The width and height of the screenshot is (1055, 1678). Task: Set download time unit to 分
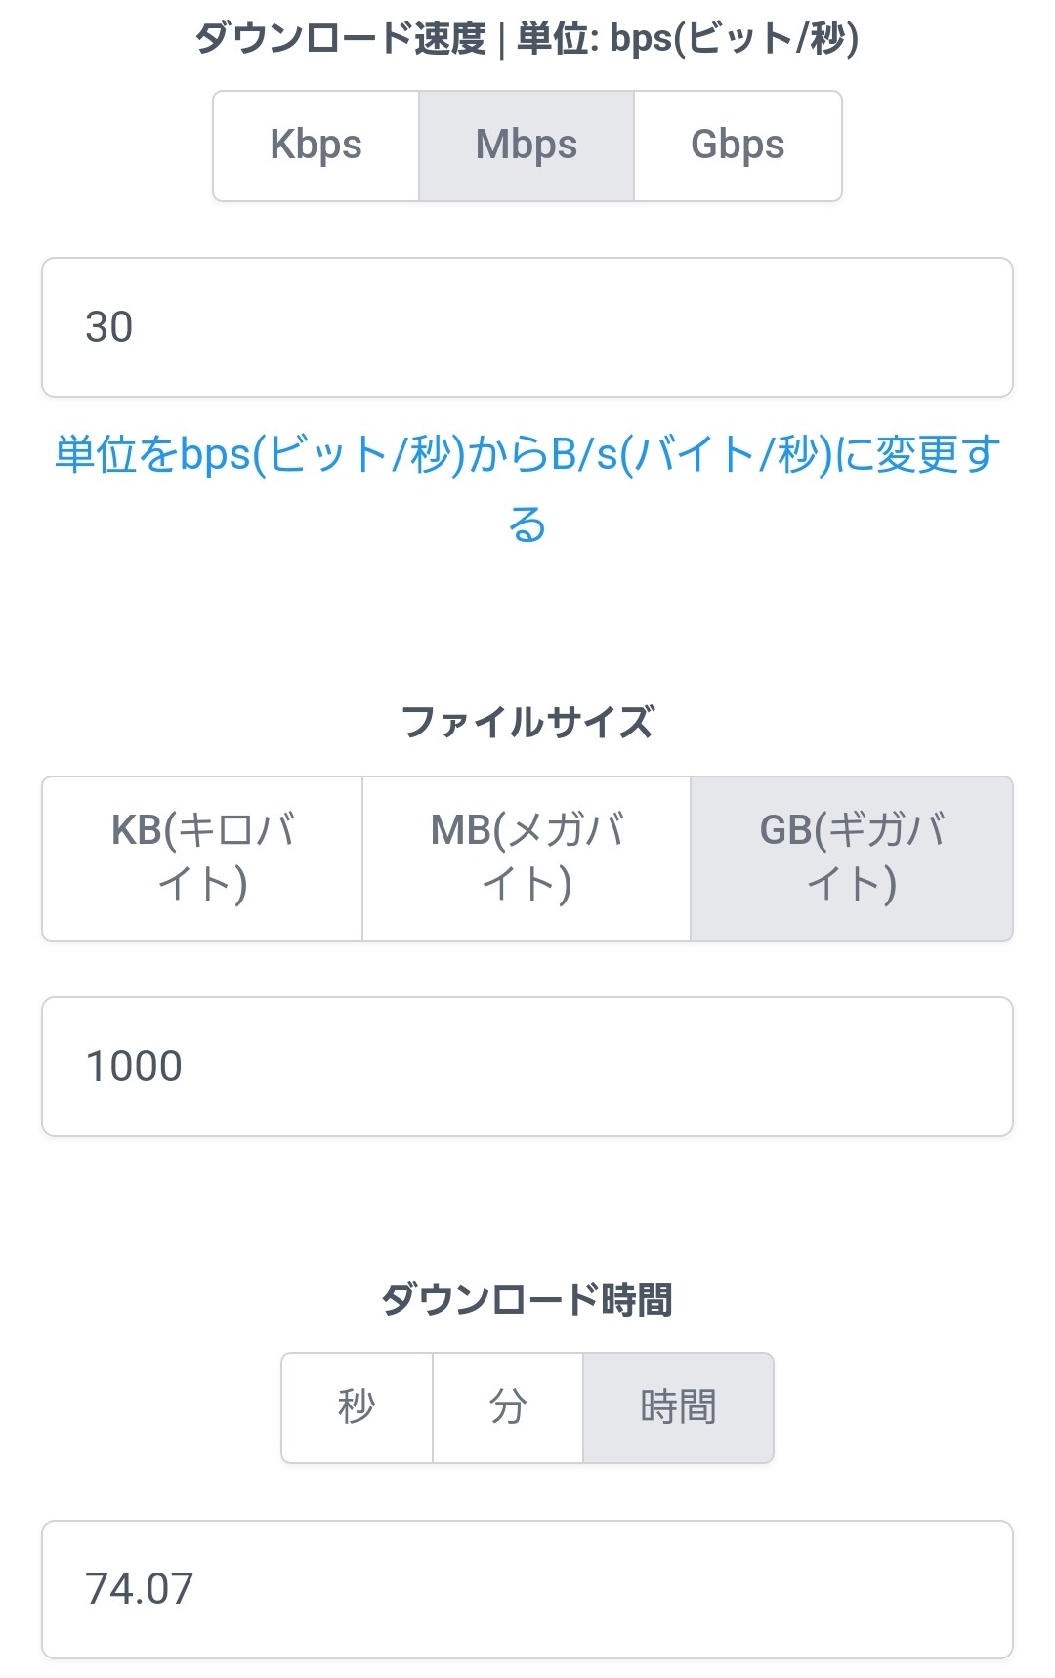[x=508, y=1407]
